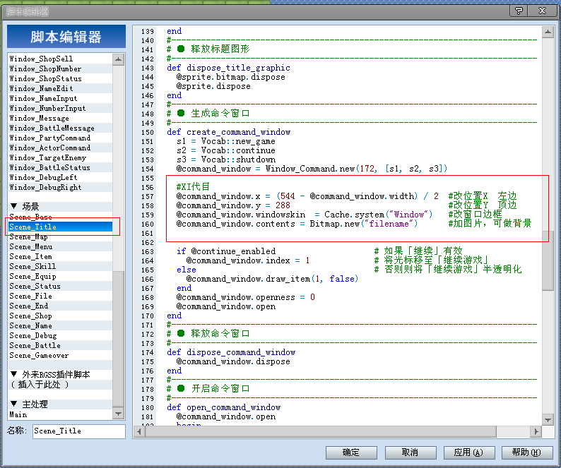Select highlighted Scene_Title script

click(x=60, y=227)
